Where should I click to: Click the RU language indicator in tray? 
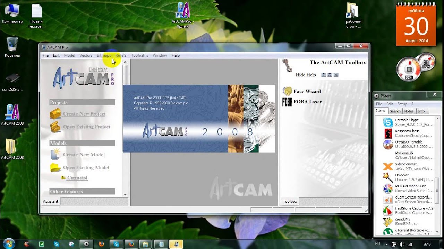tap(377, 244)
